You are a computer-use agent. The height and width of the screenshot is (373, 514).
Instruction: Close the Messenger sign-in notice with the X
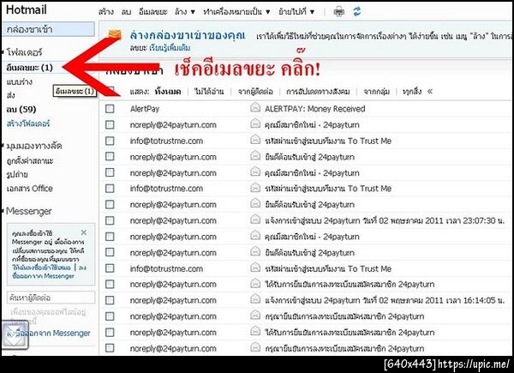[x=84, y=232]
